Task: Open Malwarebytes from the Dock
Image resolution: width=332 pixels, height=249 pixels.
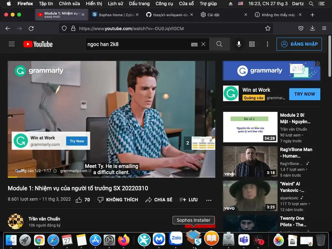Action: click(159, 240)
